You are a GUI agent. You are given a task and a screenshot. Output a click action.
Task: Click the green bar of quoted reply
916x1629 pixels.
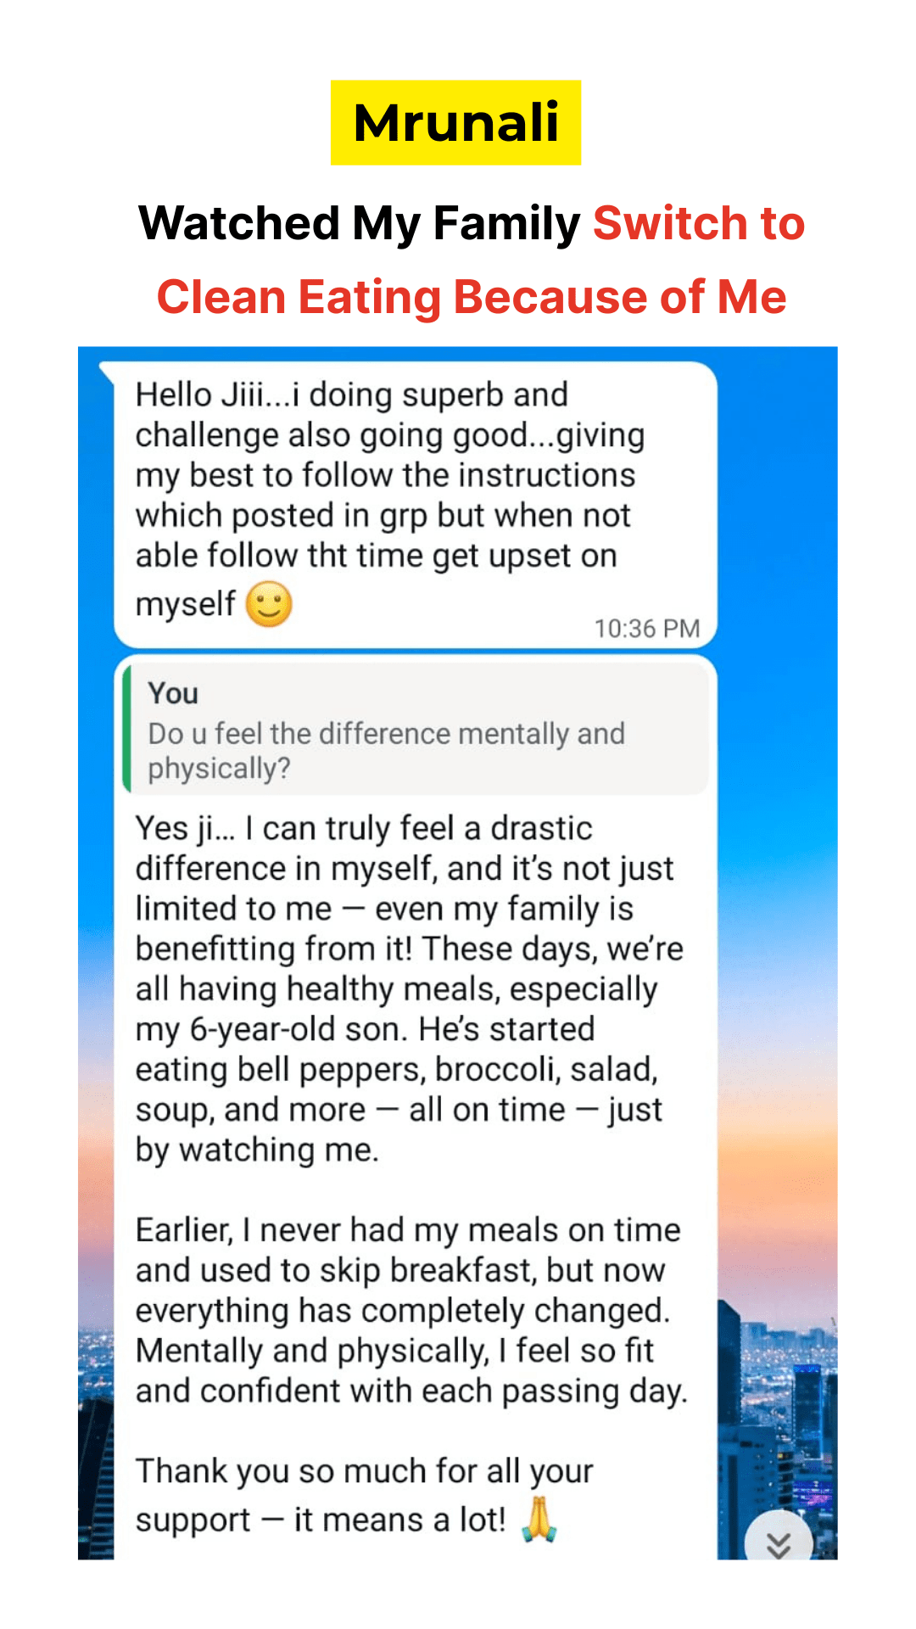pyautogui.click(x=127, y=728)
